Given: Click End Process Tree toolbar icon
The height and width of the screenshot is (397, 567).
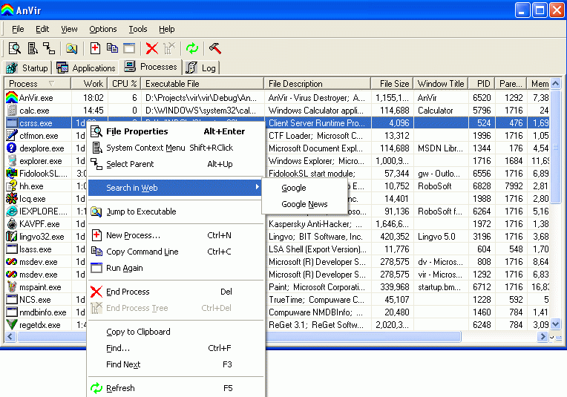Looking at the screenshot, I should point(169,48).
